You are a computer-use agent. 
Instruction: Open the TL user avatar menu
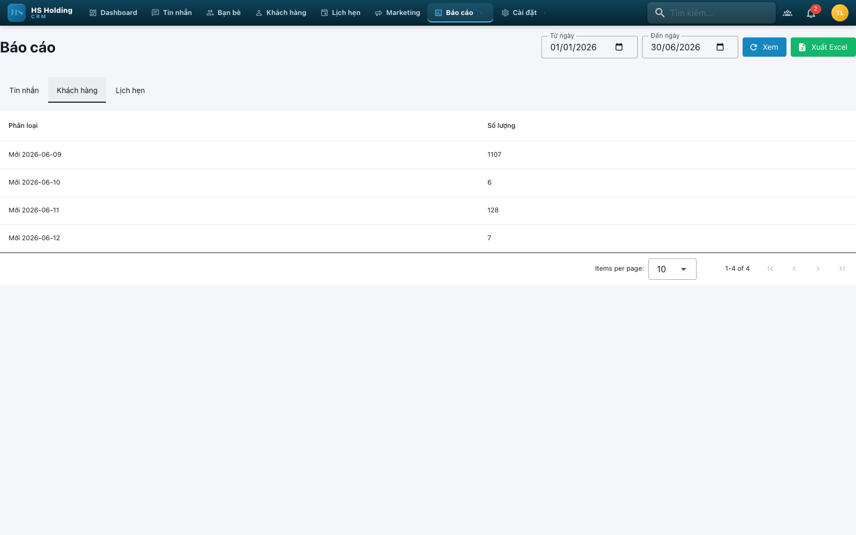[840, 13]
